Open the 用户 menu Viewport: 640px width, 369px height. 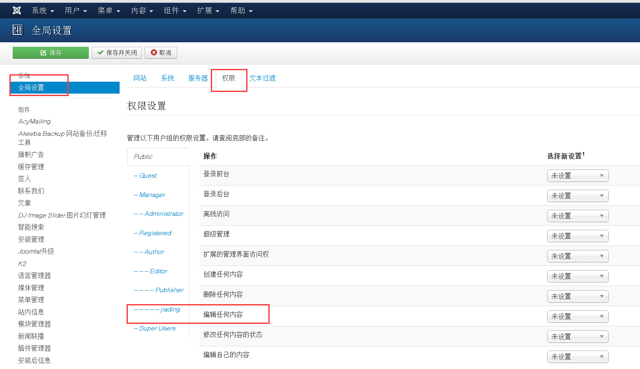(x=76, y=11)
